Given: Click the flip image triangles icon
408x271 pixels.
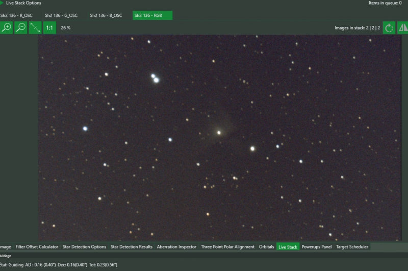Looking at the screenshot, I should [403, 28].
